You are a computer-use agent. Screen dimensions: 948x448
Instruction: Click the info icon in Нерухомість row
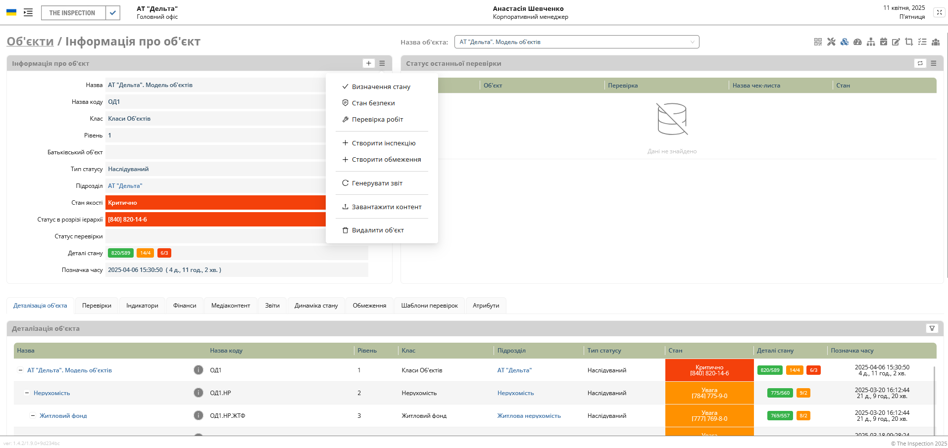click(x=199, y=393)
